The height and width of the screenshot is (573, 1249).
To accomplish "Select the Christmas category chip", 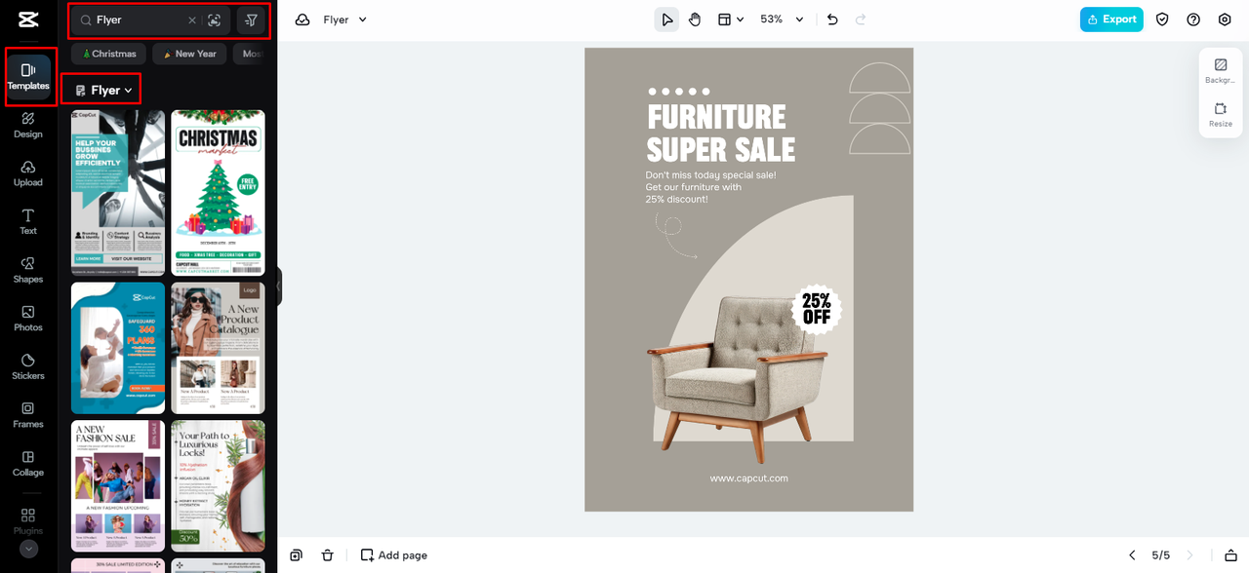I will 108,54.
